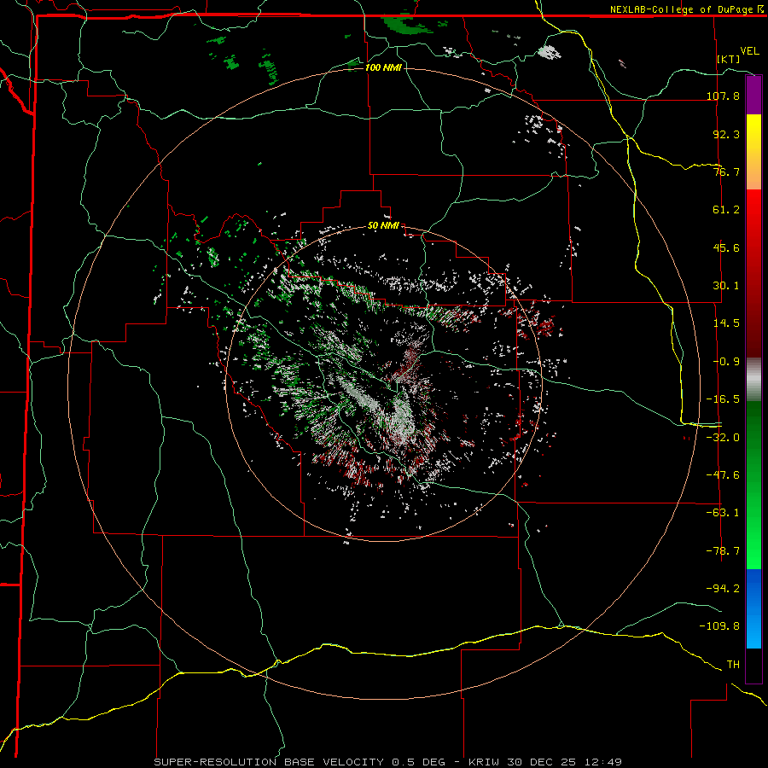Screen dimensions: 768x768
Task: Click the green segment of velocity color bar
Action: 753,485
